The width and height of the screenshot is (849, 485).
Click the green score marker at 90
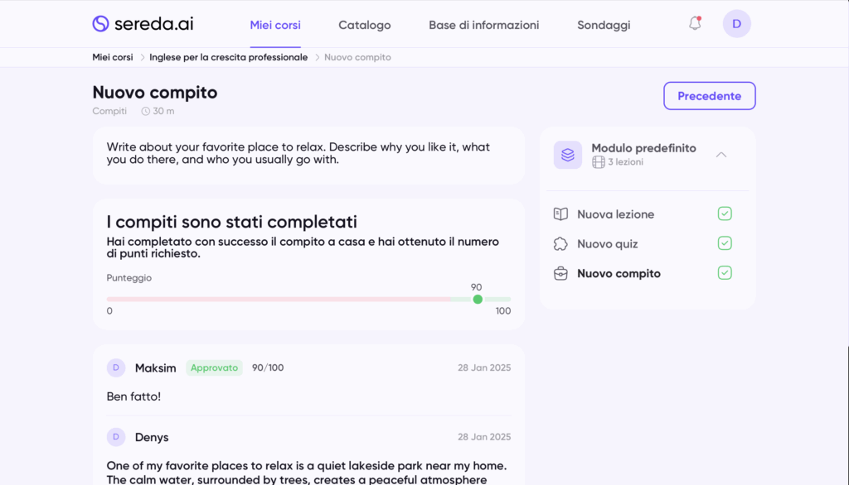click(478, 299)
